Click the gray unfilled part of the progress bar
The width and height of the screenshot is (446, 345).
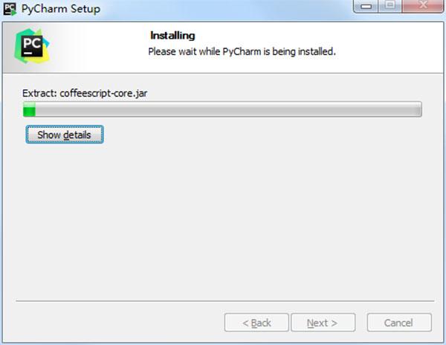pos(228,109)
